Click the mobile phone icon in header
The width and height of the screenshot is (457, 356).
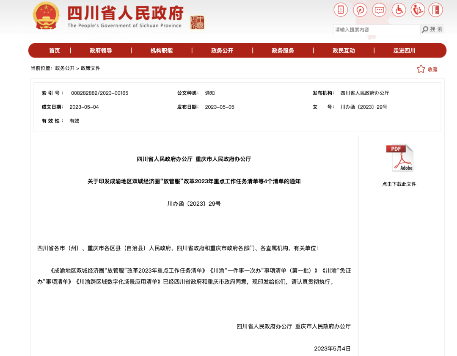341,10
